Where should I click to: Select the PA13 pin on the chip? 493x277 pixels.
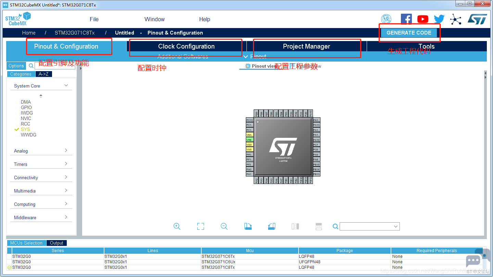tap(316, 125)
